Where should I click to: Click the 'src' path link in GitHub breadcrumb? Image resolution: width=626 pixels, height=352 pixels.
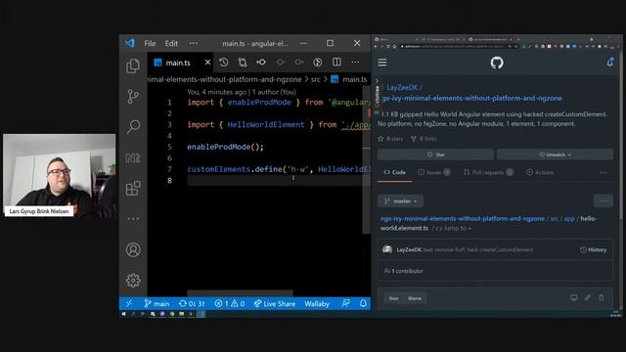(x=555, y=219)
